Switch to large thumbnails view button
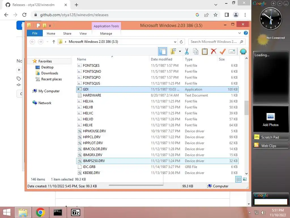Viewport: 290px width, 218px height. 244,179
